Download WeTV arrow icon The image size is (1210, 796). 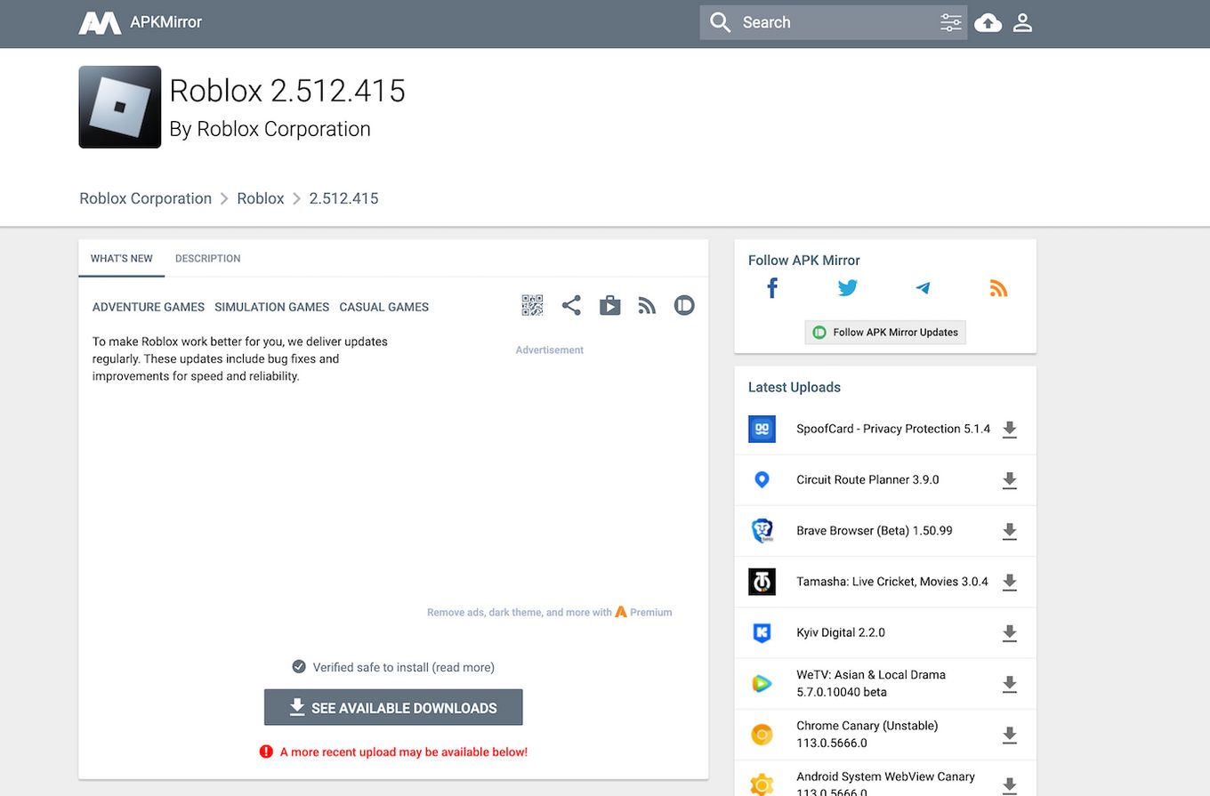(x=1010, y=684)
